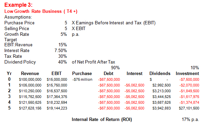
Task: Select the 90% label above Debt
Action: pos(115,68)
